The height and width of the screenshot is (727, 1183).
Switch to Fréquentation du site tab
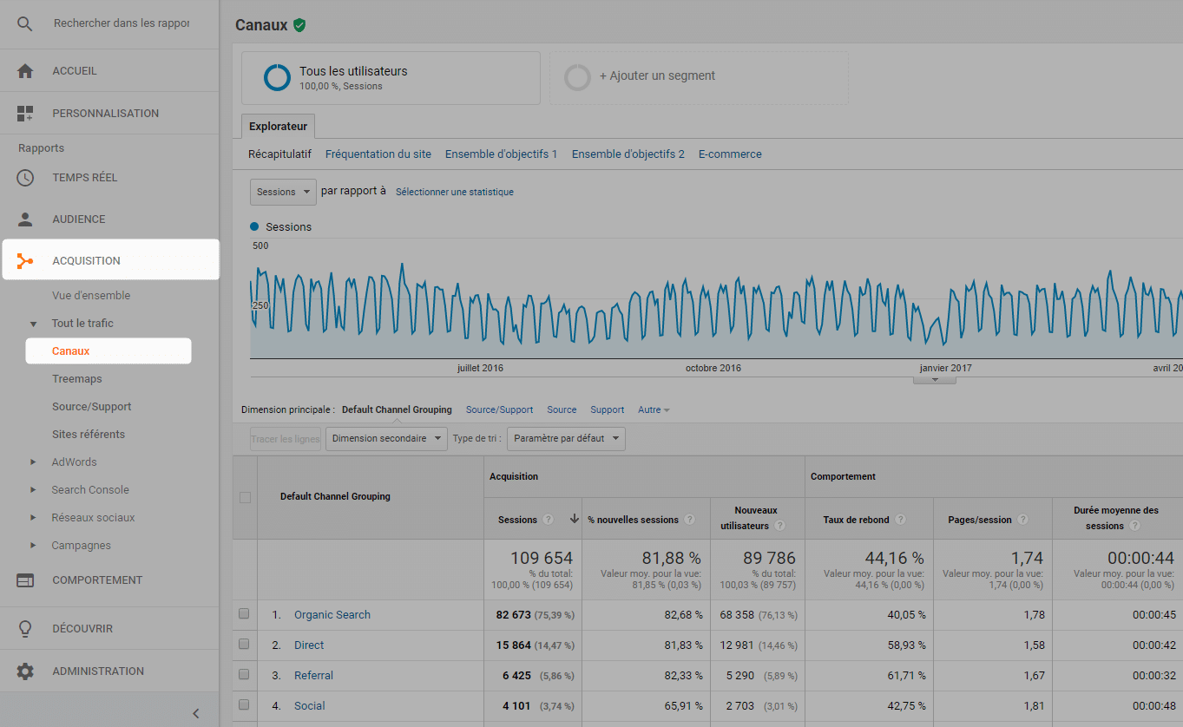click(378, 154)
